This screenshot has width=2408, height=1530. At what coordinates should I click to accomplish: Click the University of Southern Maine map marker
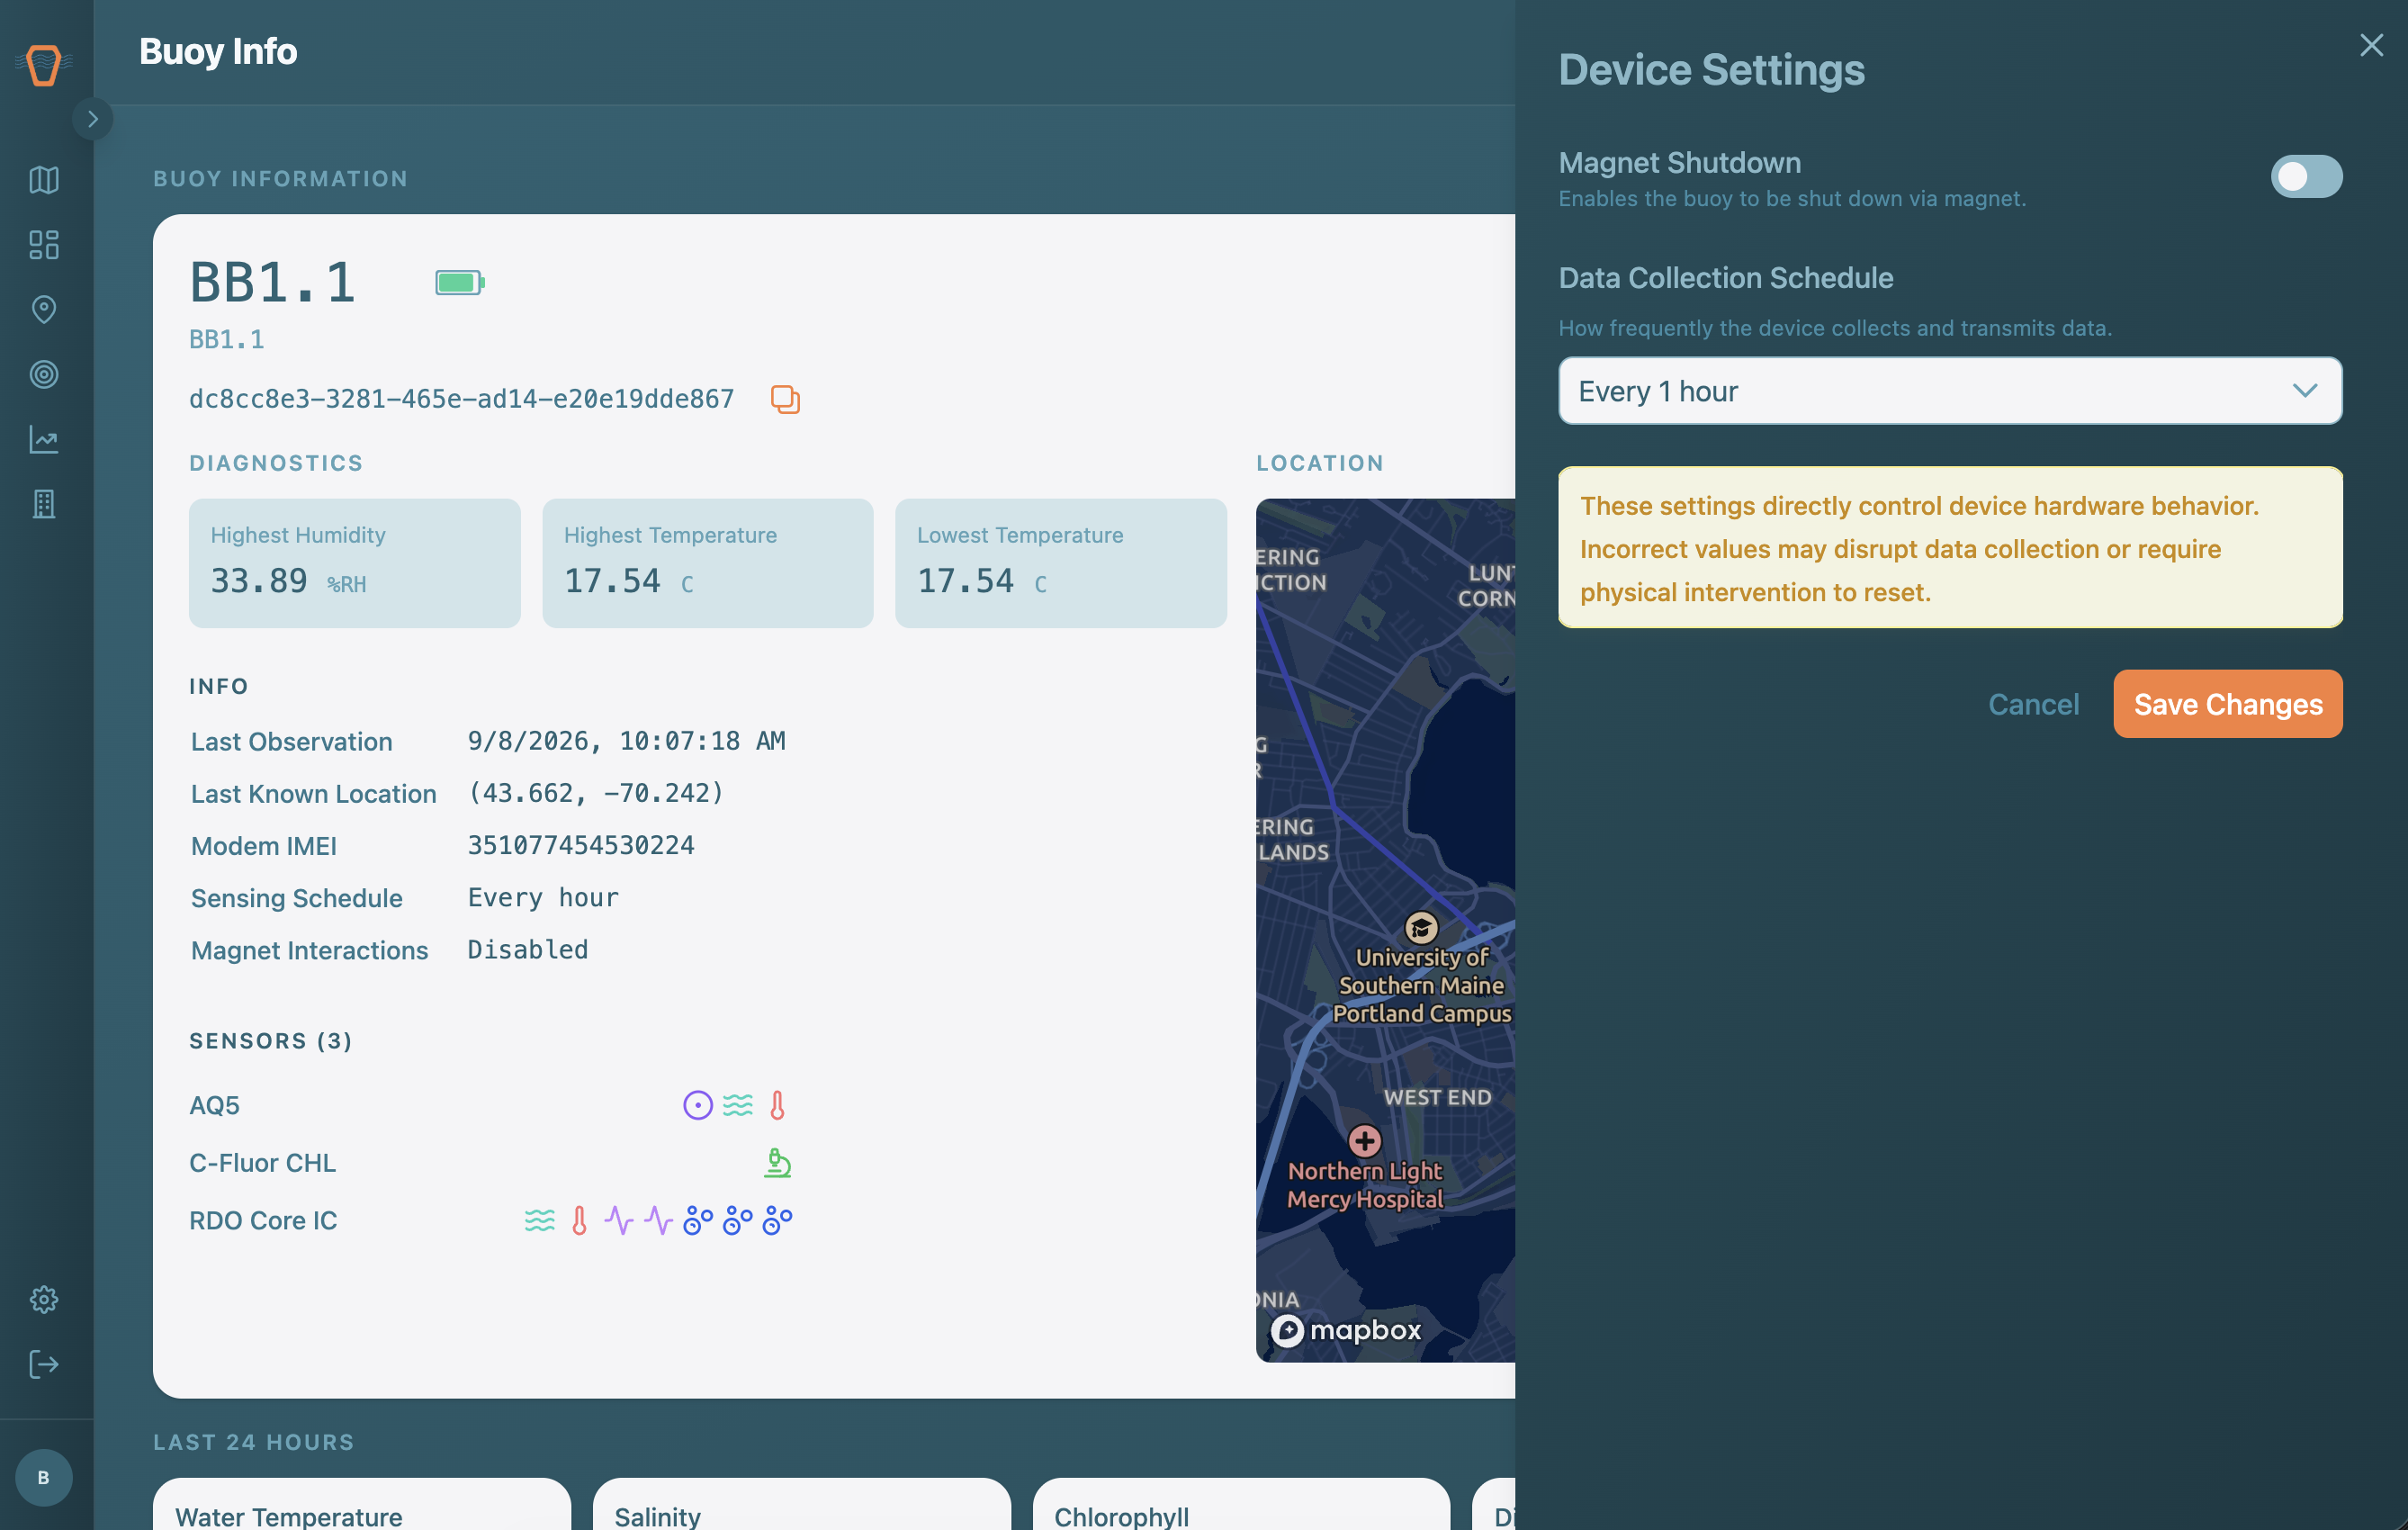click(1421, 927)
